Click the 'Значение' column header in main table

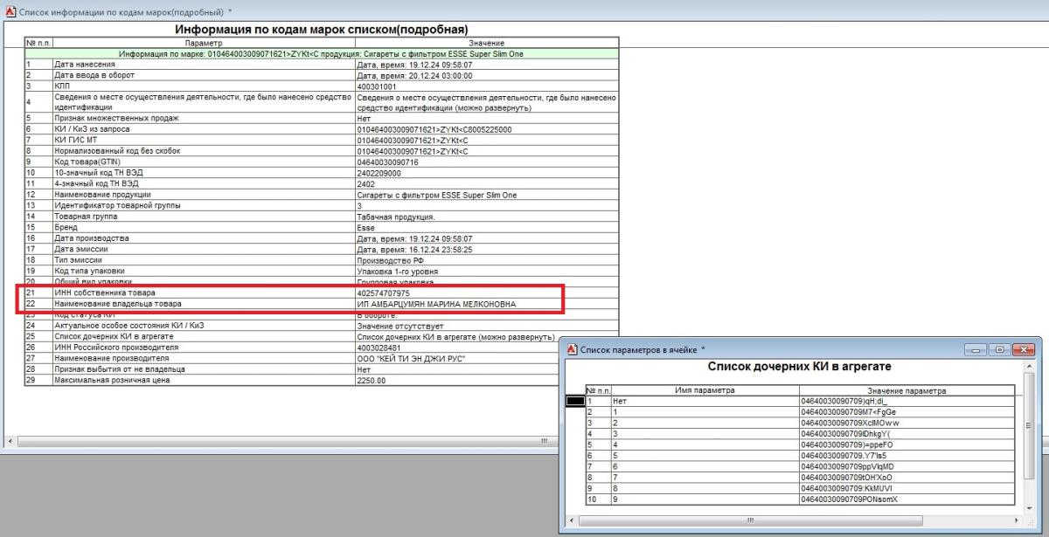pyautogui.click(x=486, y=43)
